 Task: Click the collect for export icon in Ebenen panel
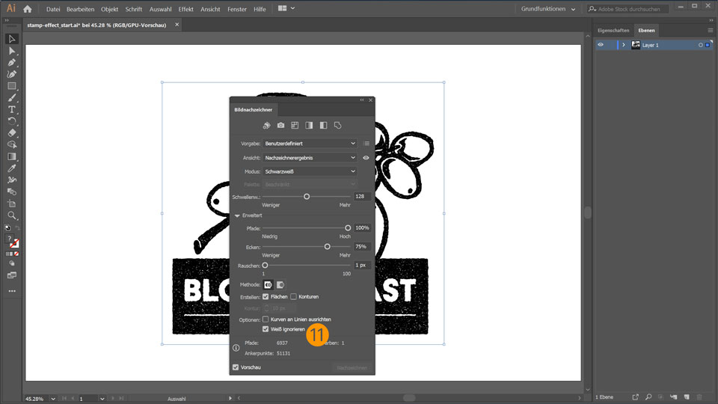(x=636, y=397)
